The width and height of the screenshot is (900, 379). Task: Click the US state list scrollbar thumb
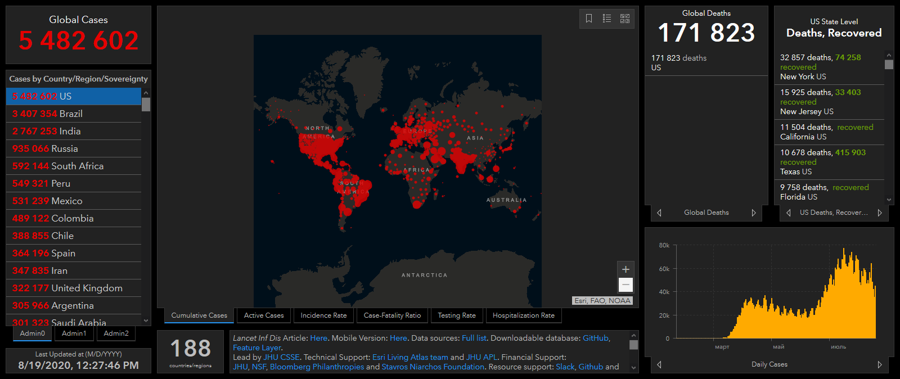[889, 65]
